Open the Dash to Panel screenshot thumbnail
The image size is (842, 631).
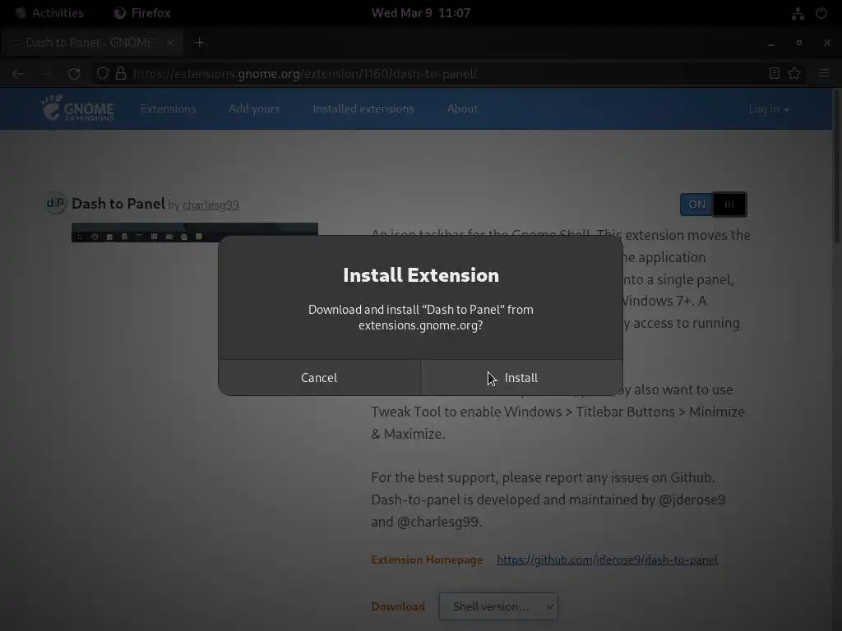(x=194, y=233)
